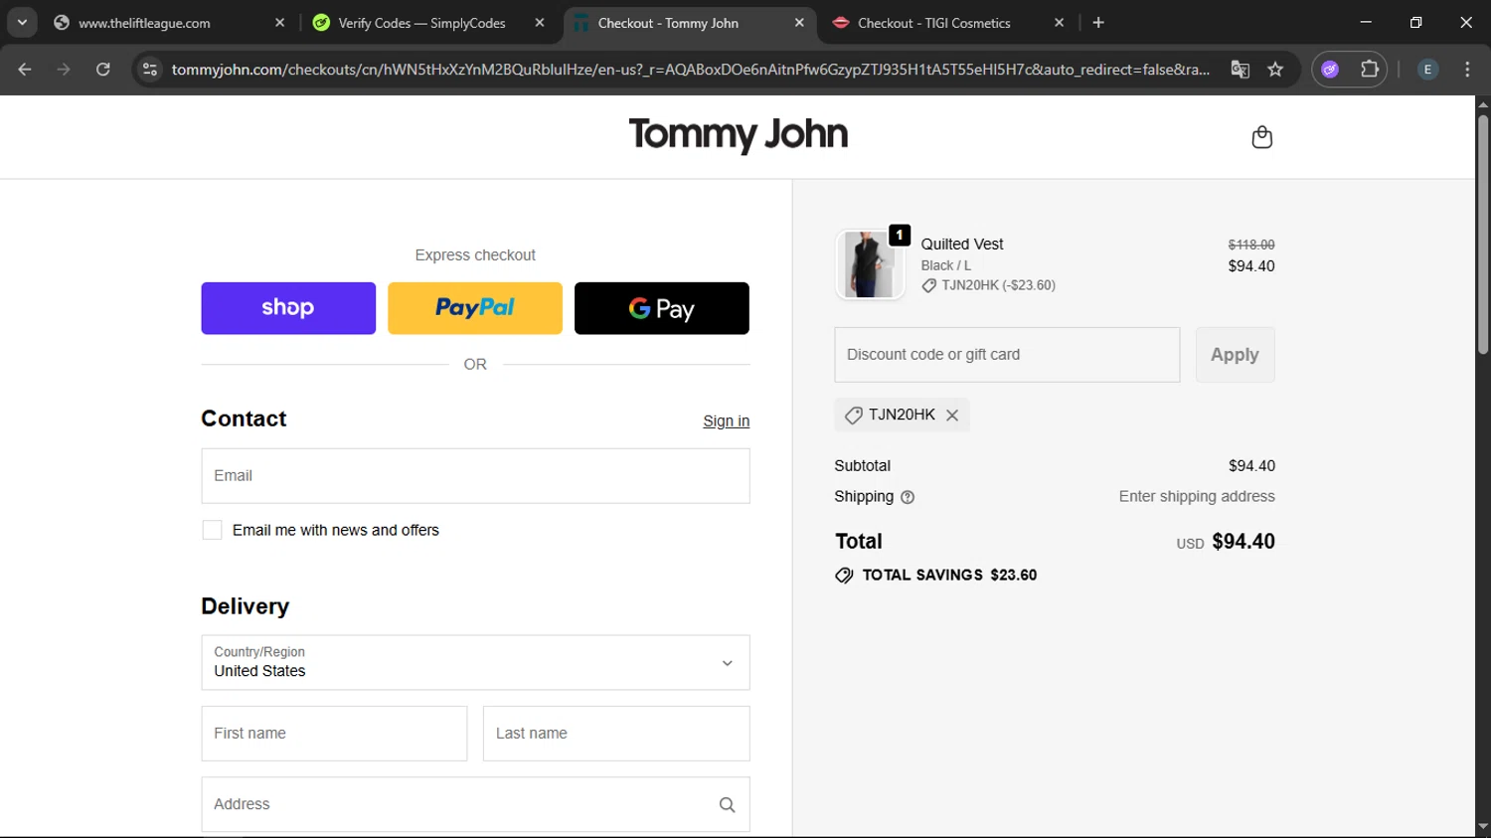The image size is (1491, 838).
Task: Click the TJN20HK (-$23.60) discount line
Action: (988, 285)
